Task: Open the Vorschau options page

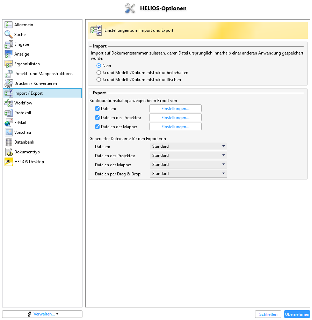Action: (x=42, y=132)
